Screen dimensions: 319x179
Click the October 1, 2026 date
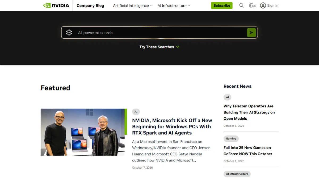234,161
